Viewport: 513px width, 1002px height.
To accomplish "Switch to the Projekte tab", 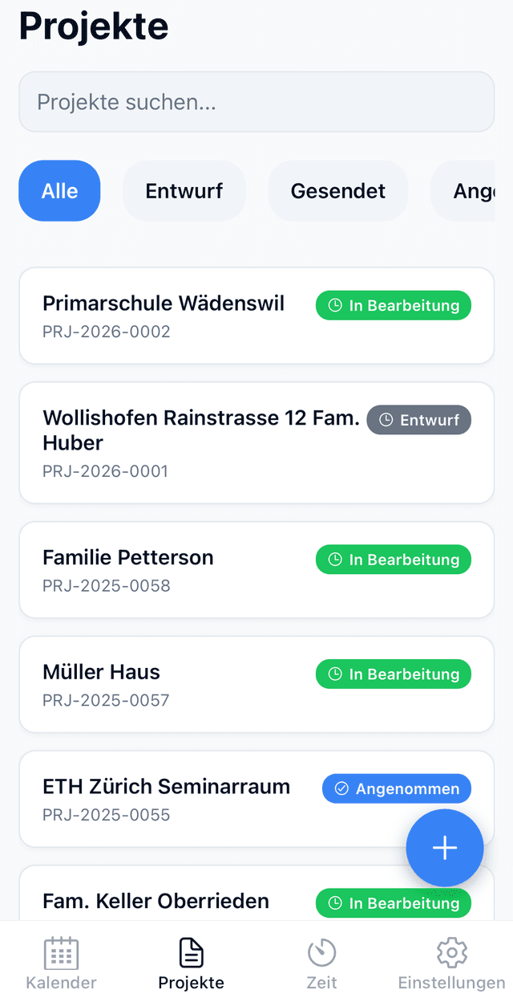I will pos(190,961).
